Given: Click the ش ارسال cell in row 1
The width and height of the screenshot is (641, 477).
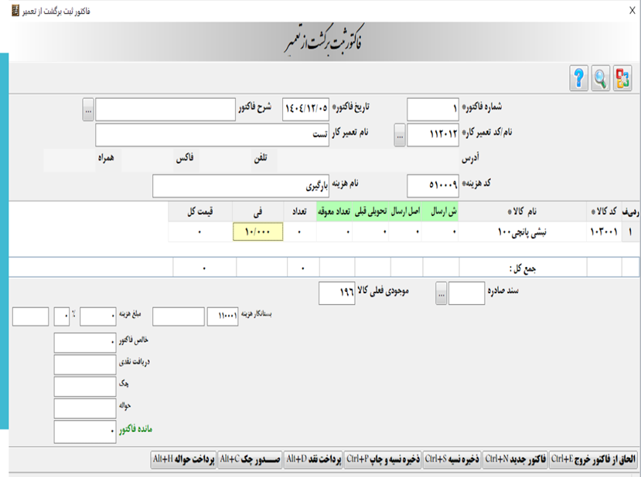Looking at the screenshot, I should [440, 232].
